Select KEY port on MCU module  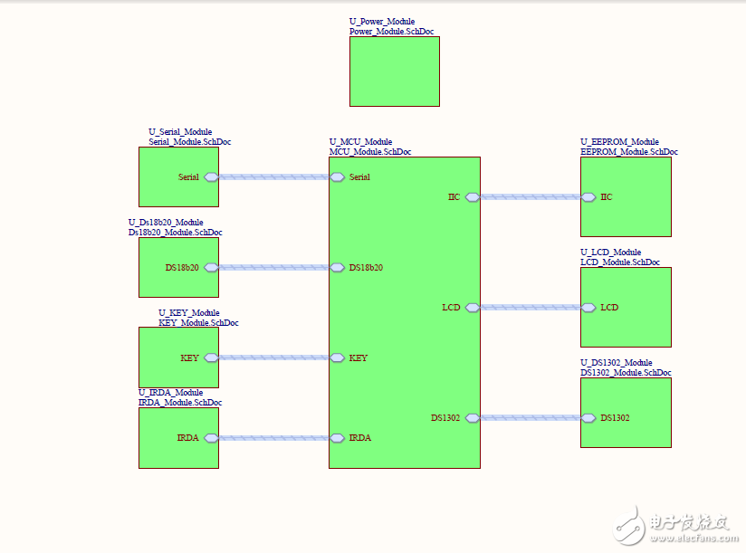[337, 358]
